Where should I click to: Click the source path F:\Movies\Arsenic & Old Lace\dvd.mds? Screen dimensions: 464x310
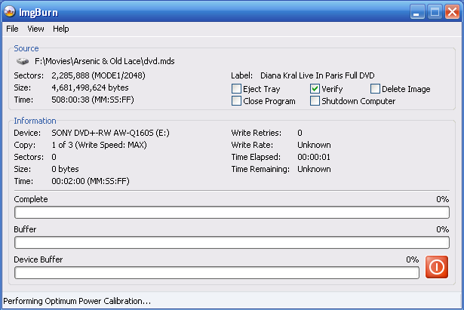click(x=105, y=61)
